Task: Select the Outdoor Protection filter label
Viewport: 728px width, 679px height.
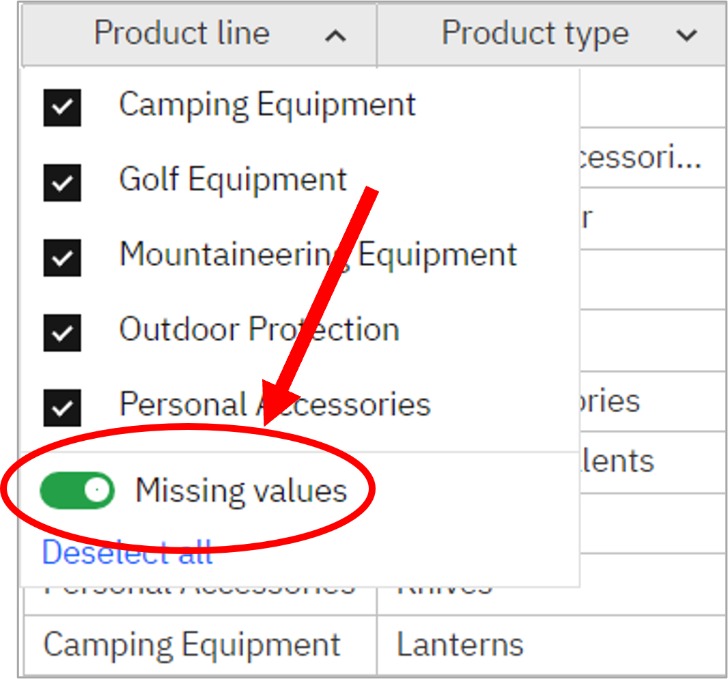Action: (x=259, y=330)
